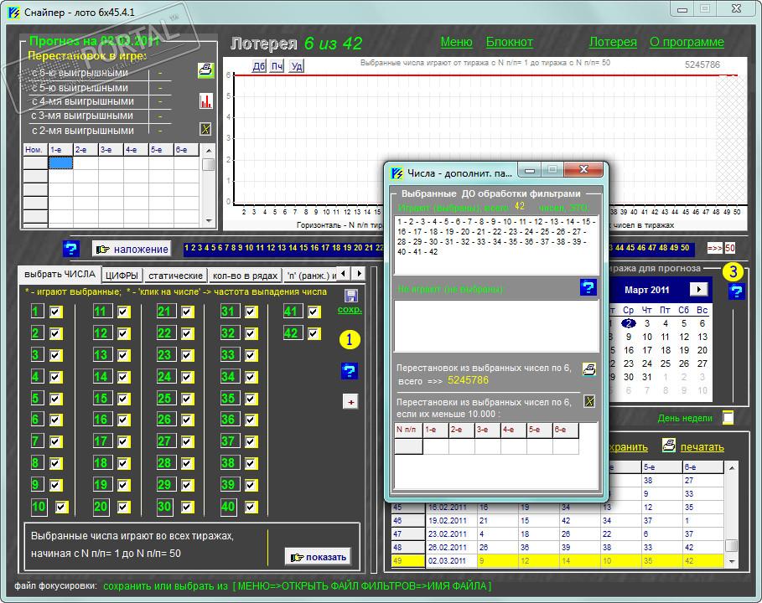Click next month arrow in calendar
This screenshot has width=762, height=603.
tap(699, 290)
